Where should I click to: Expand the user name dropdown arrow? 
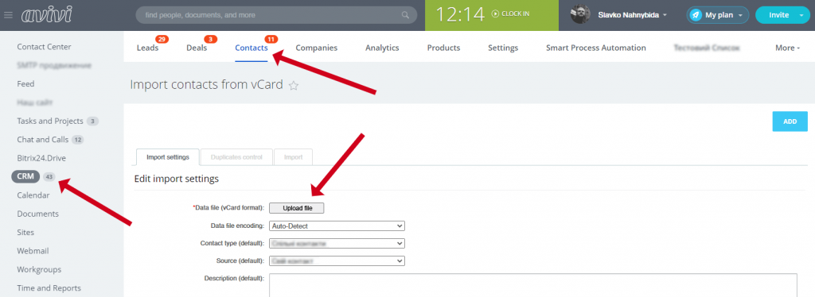click(x=665, y=16)
